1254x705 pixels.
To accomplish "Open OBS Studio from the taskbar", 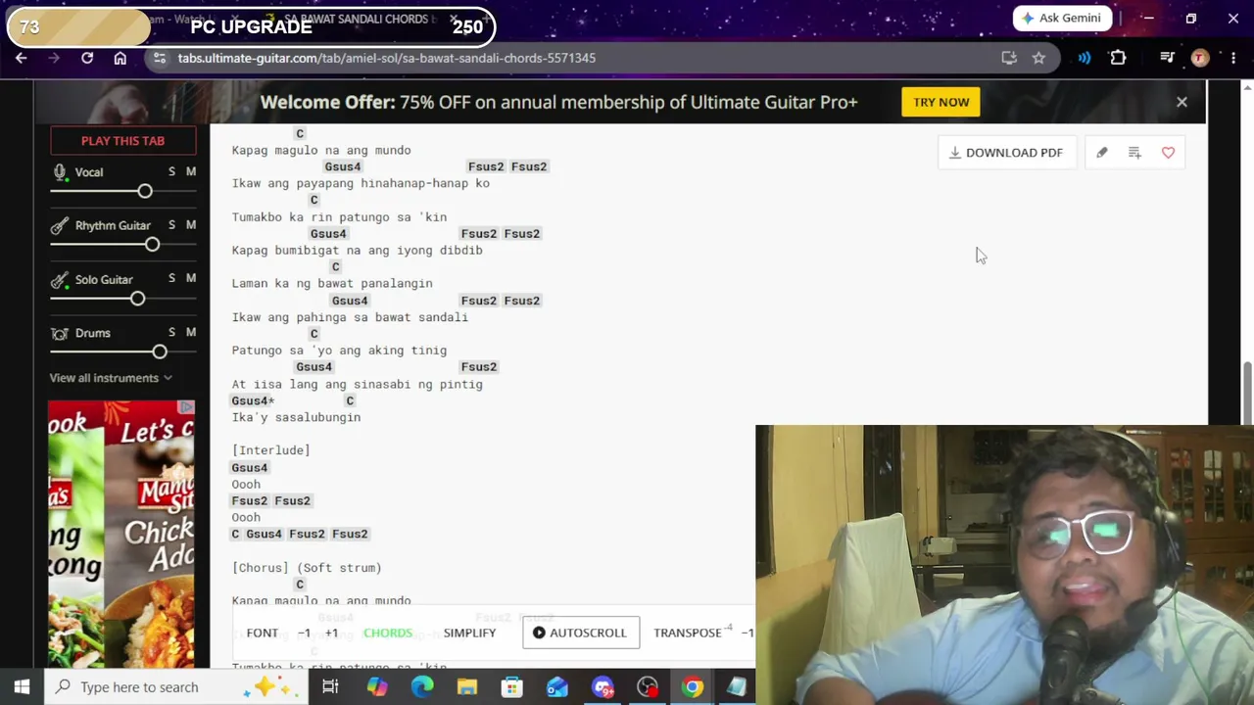I will pos(648,686).
